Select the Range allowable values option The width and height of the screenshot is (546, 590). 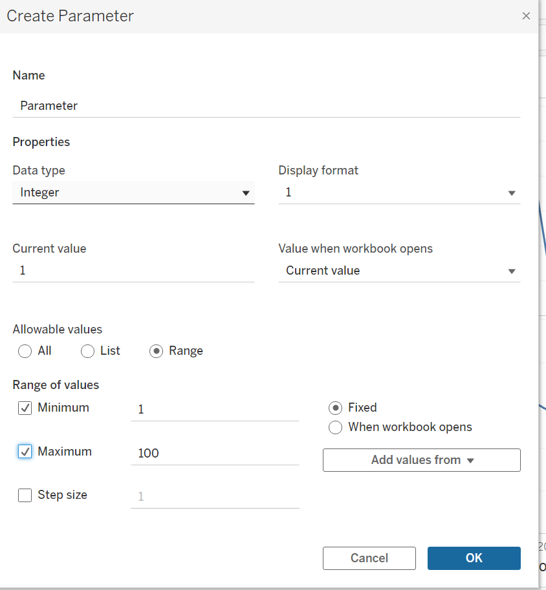point(156,351)
